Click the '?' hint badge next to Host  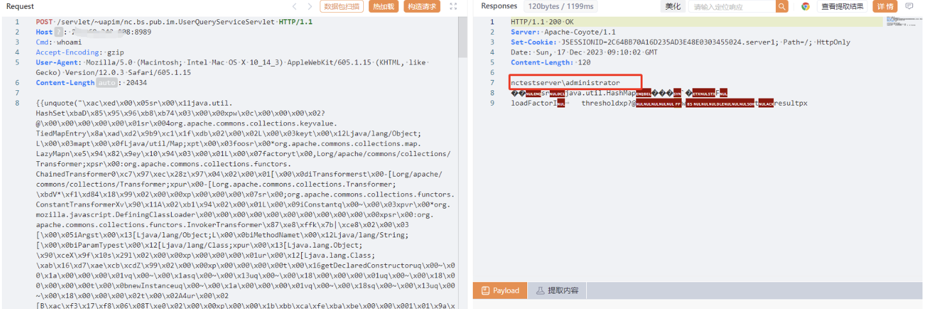[x=58, y=32]
